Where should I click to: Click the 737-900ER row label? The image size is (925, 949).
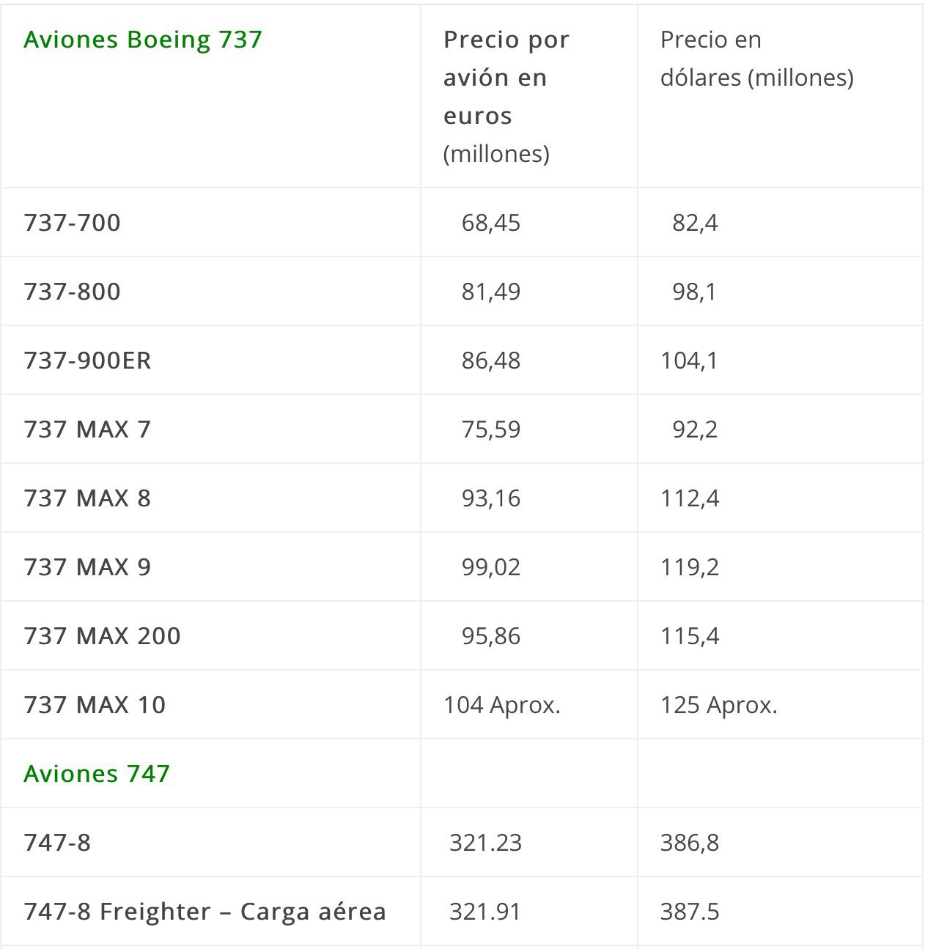[x=88, y=361]
